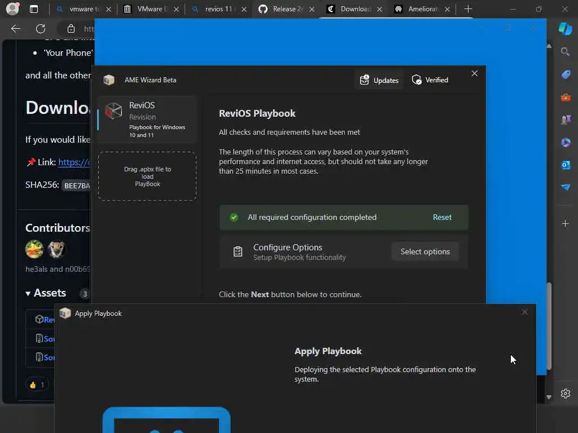
Task: Click the scroll down arrow of page scrollbar
Action: [549, 397]
